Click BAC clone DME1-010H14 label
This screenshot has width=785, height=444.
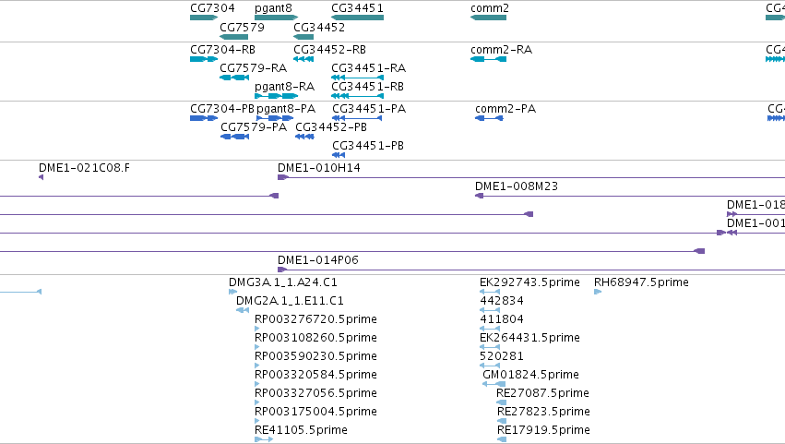319,168
